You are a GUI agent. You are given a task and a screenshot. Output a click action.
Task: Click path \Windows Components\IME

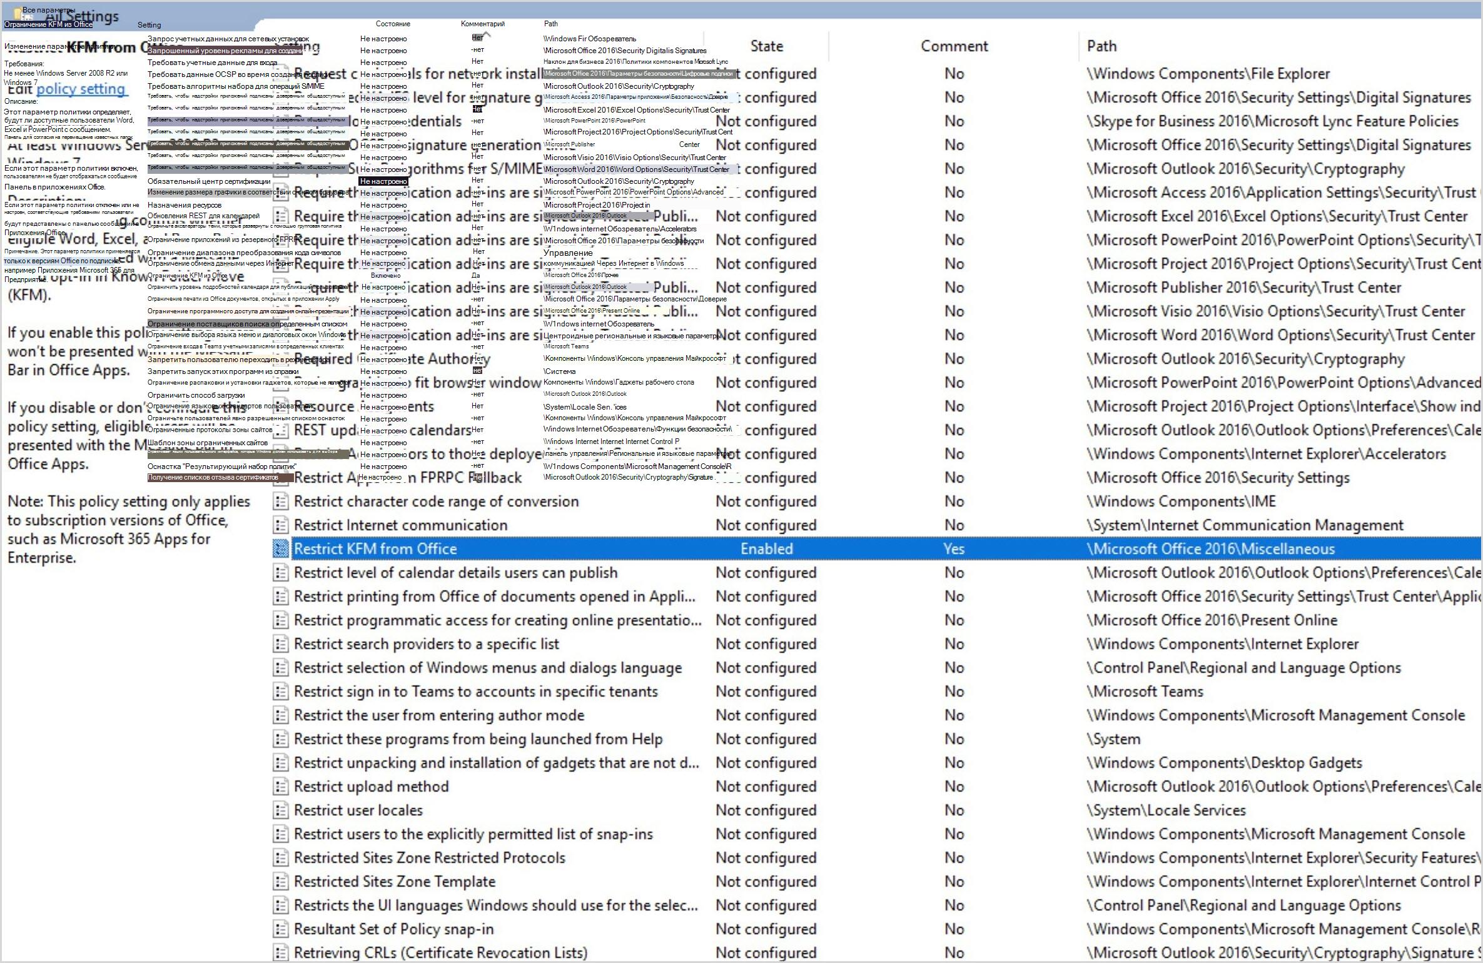[x=1181, y=502]
